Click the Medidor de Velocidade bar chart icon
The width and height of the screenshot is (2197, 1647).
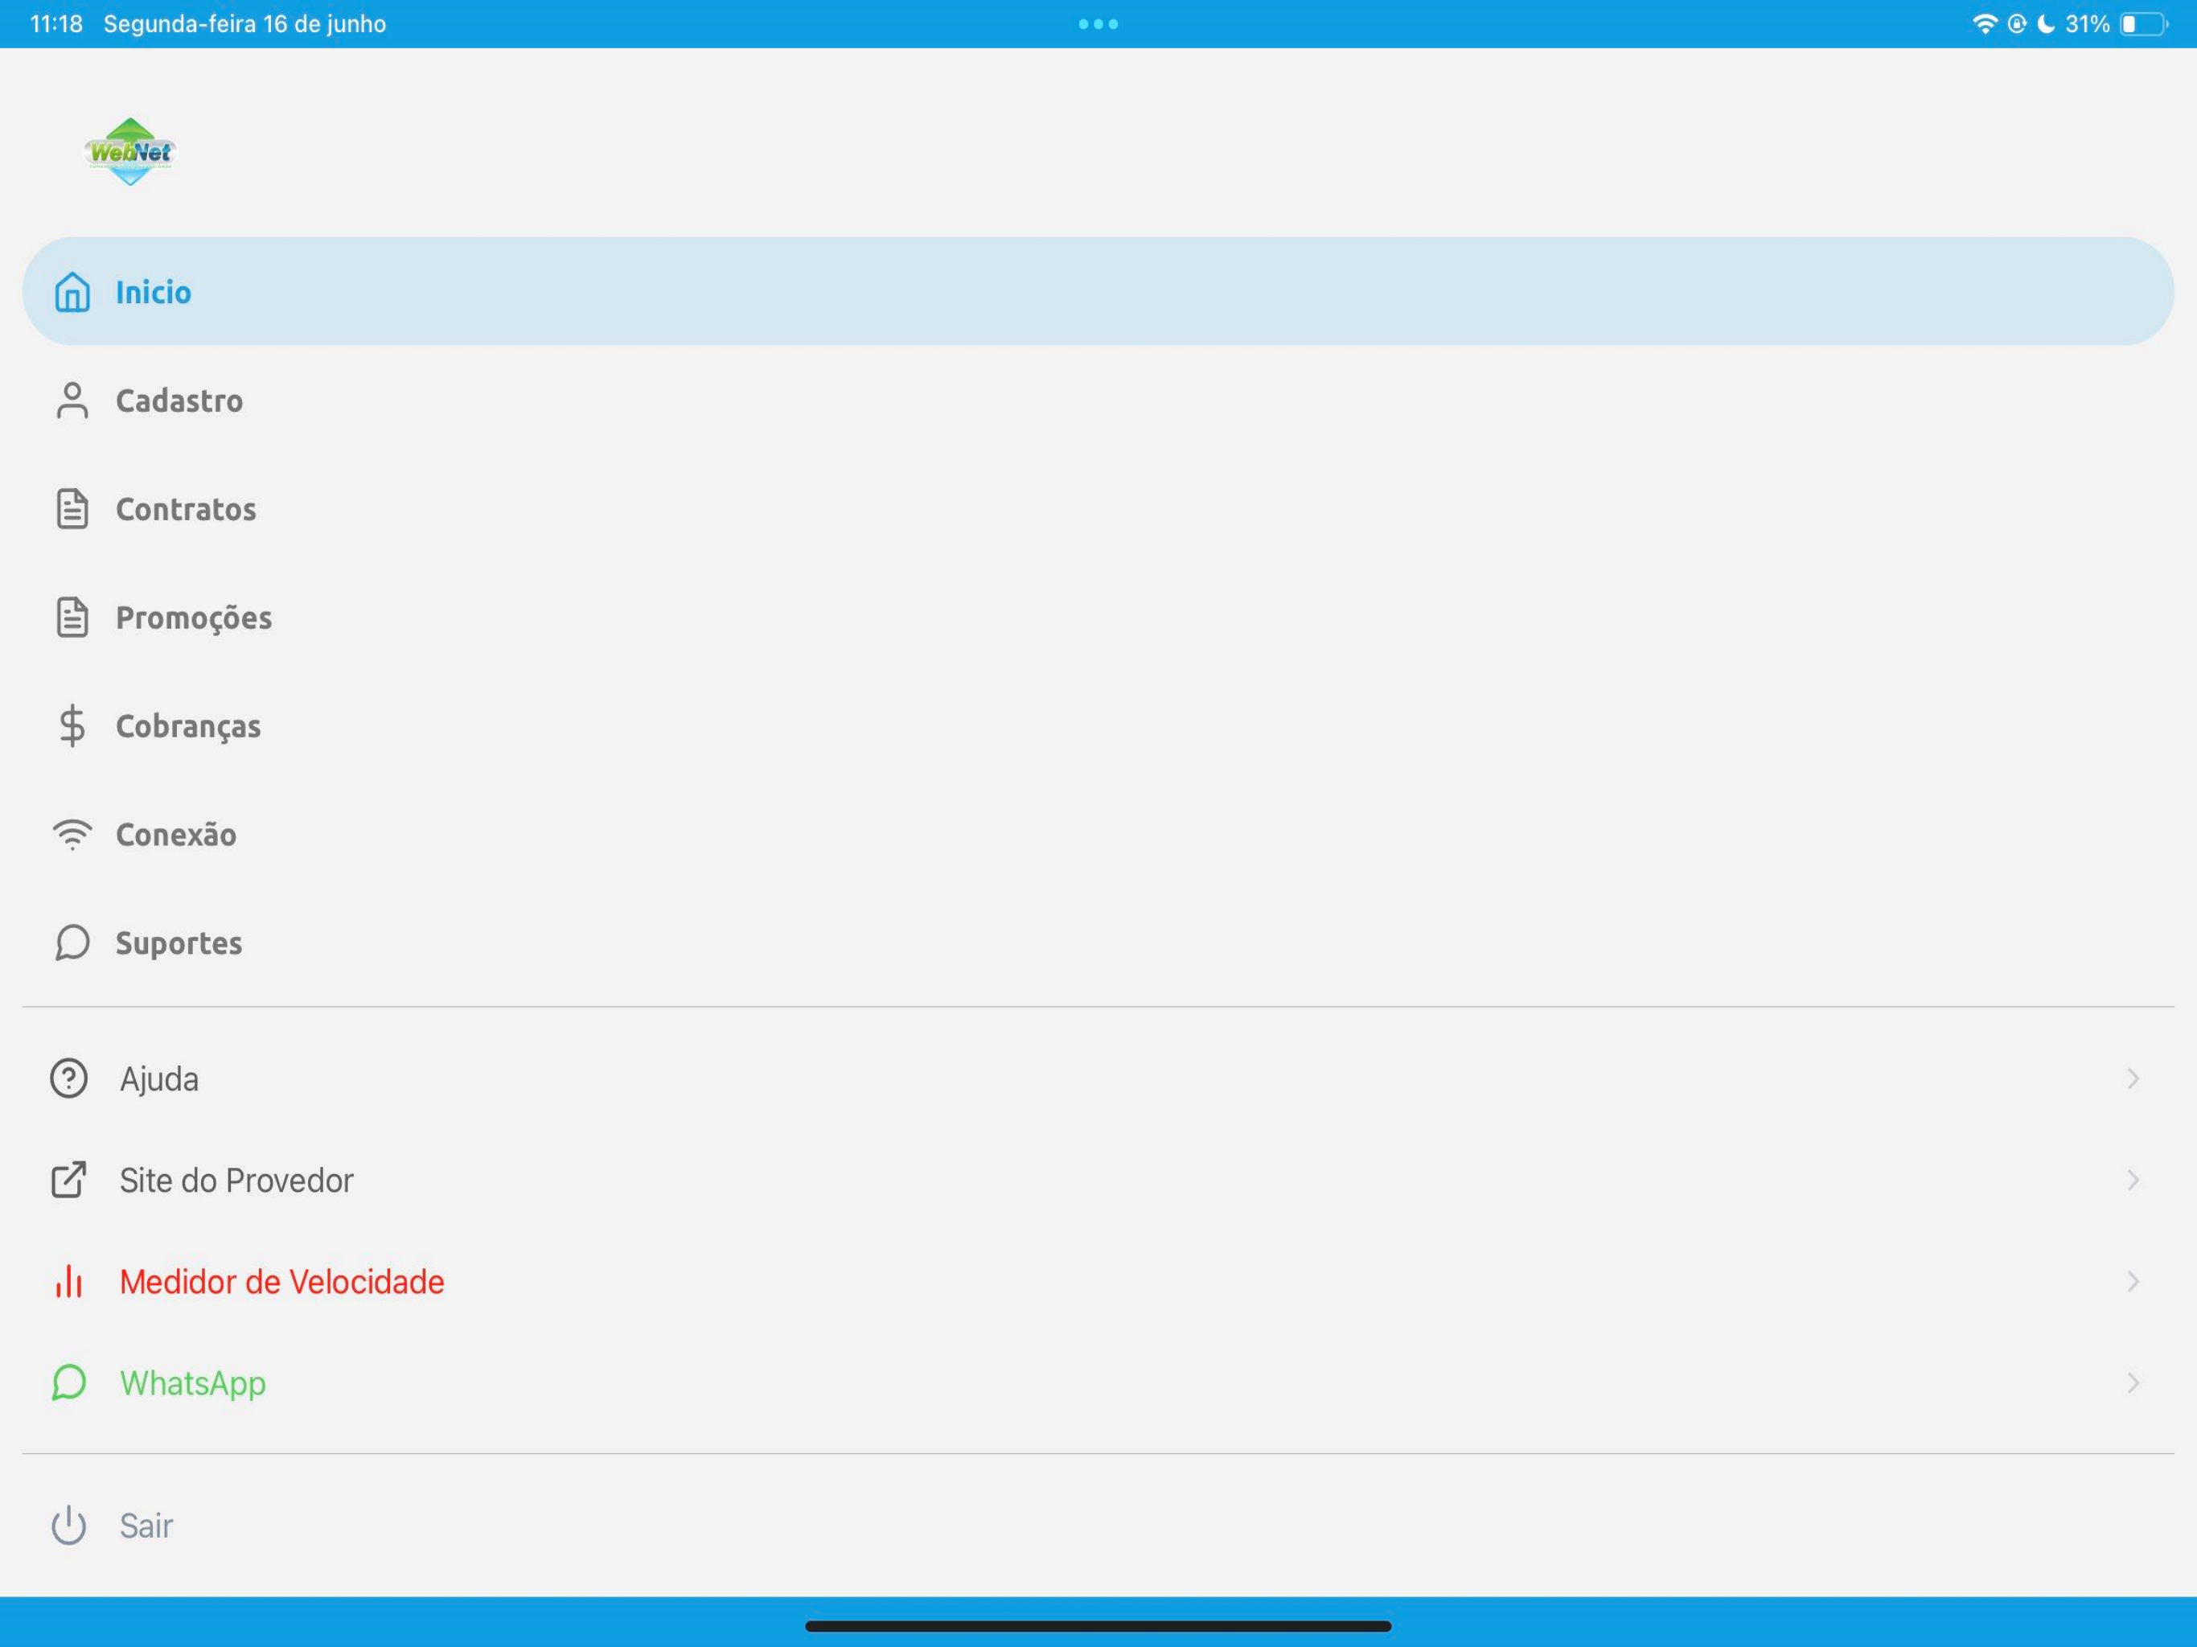tap(68, 1280)
